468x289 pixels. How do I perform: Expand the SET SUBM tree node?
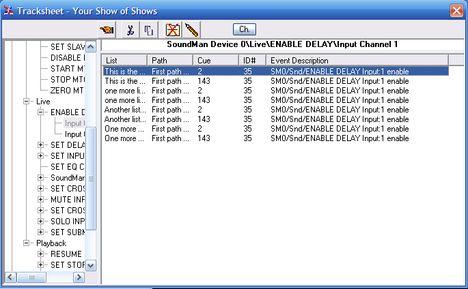[x=40, y=232]
